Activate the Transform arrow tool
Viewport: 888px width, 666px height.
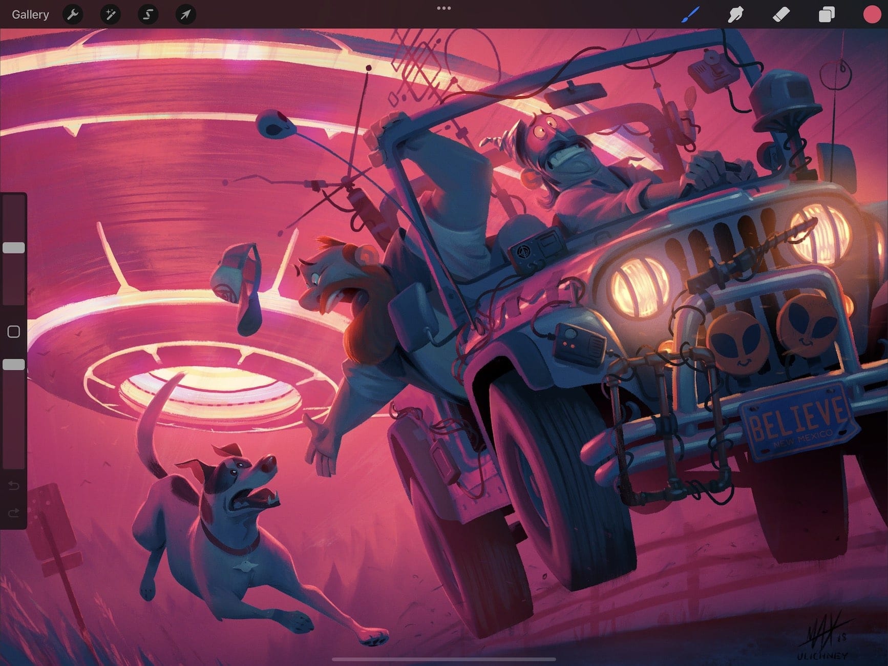click(x=185, y=14)
